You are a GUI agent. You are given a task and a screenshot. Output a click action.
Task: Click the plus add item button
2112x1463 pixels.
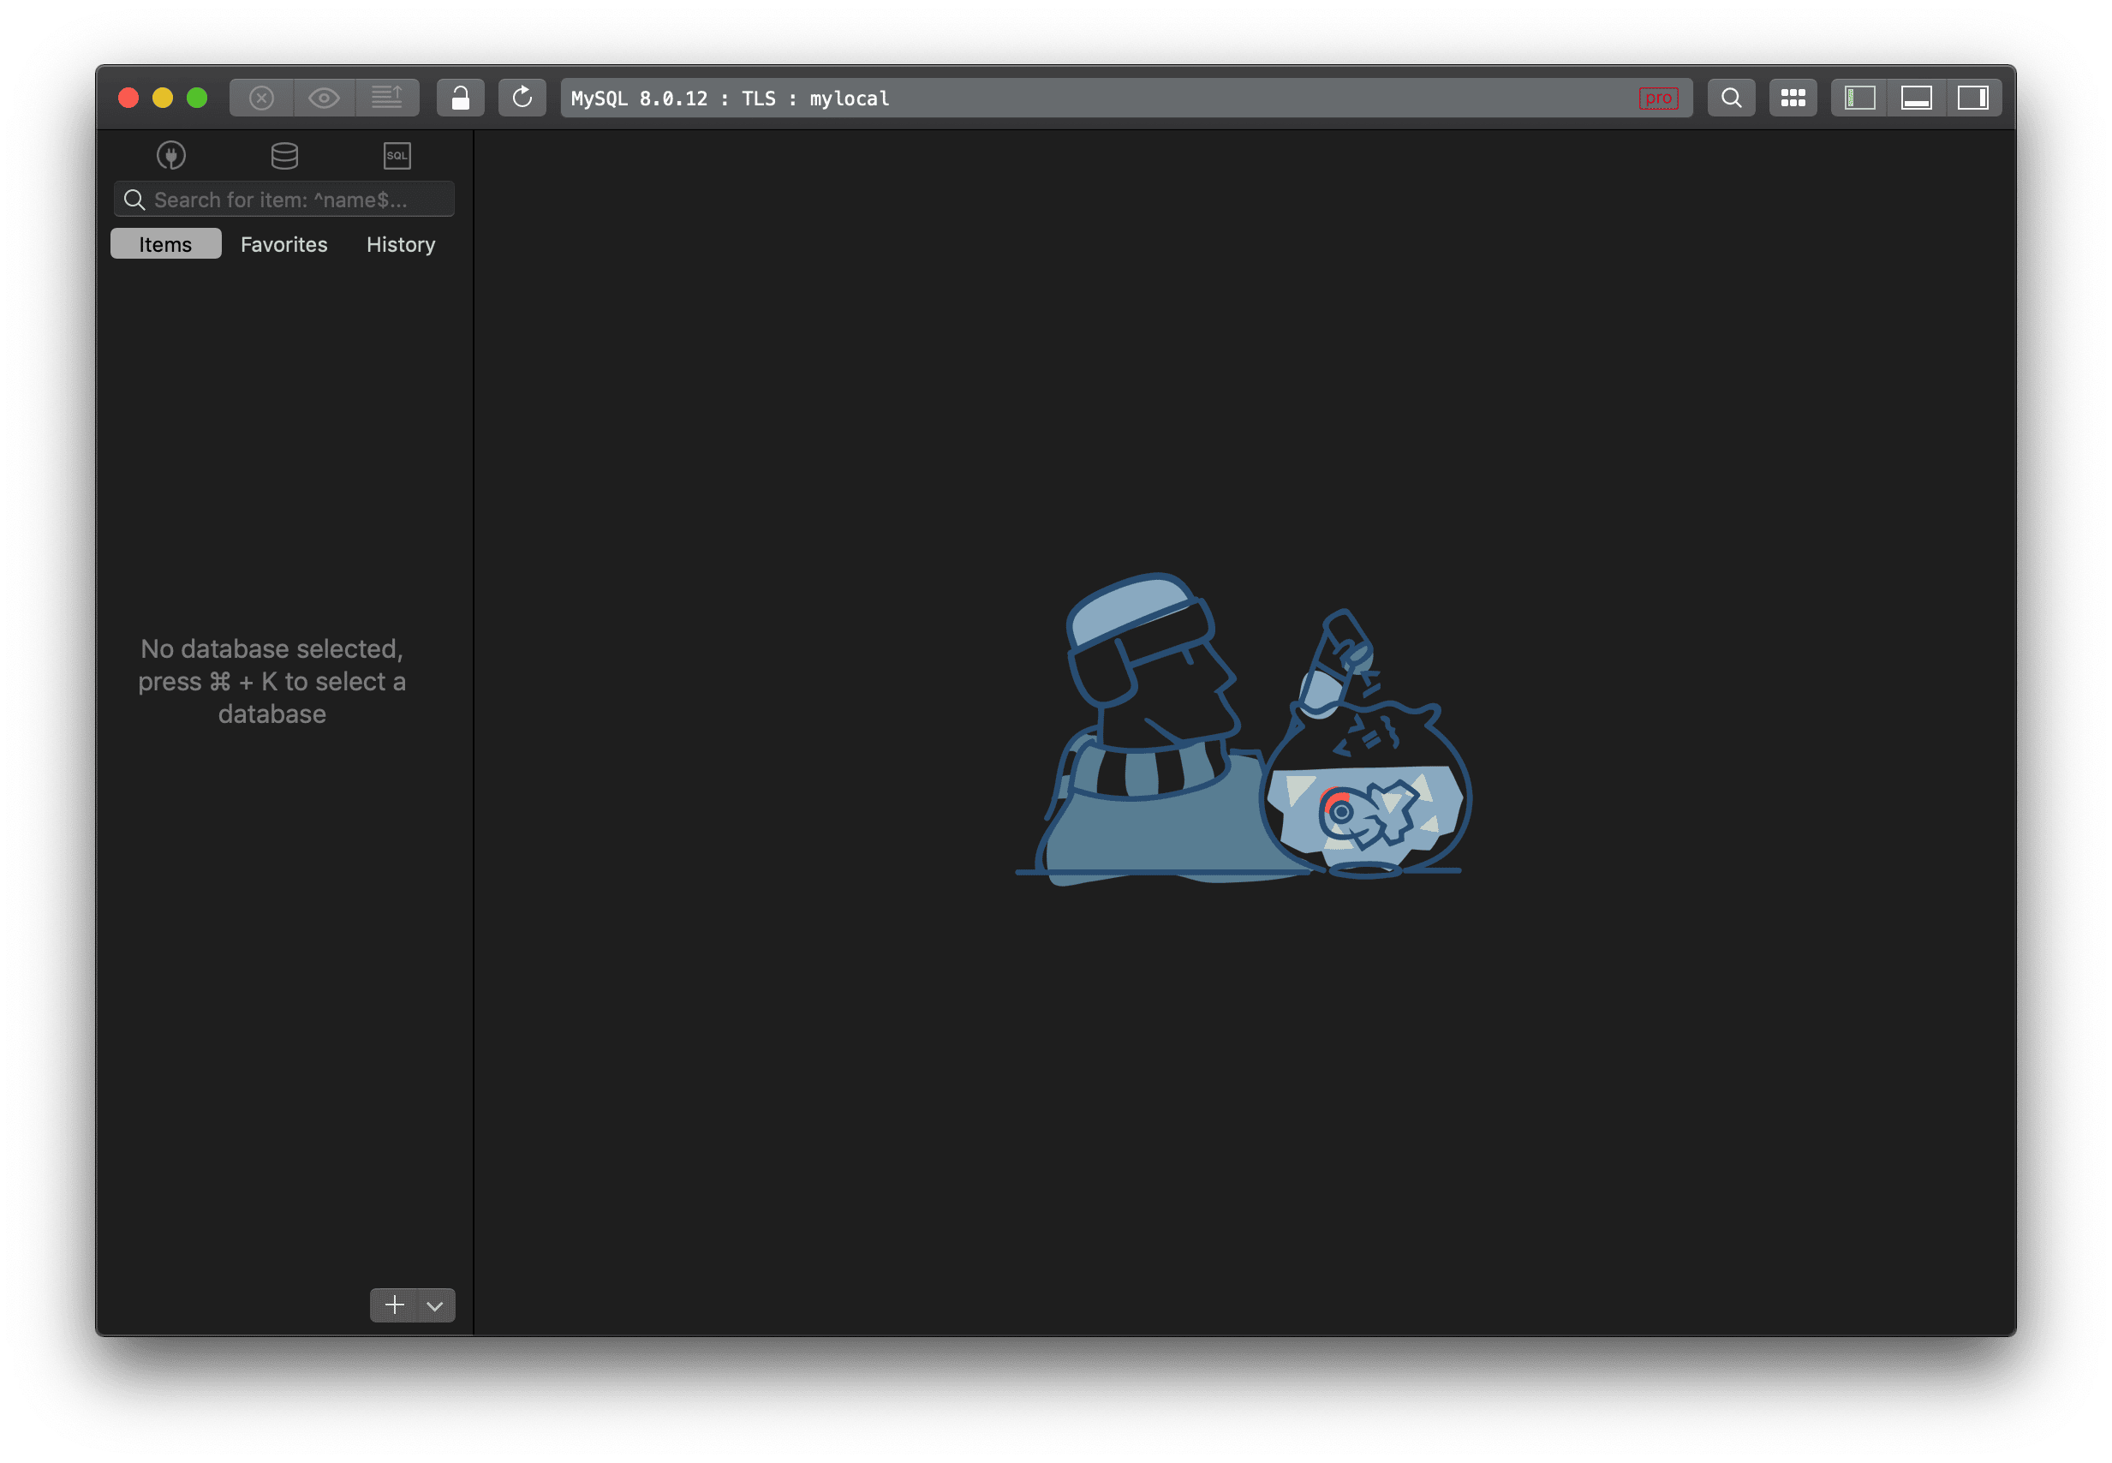[x=394, y=1305]
